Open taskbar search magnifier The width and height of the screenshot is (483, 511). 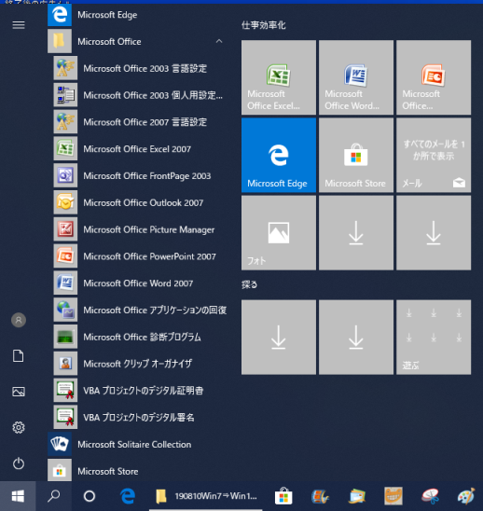tap(53, 496)
